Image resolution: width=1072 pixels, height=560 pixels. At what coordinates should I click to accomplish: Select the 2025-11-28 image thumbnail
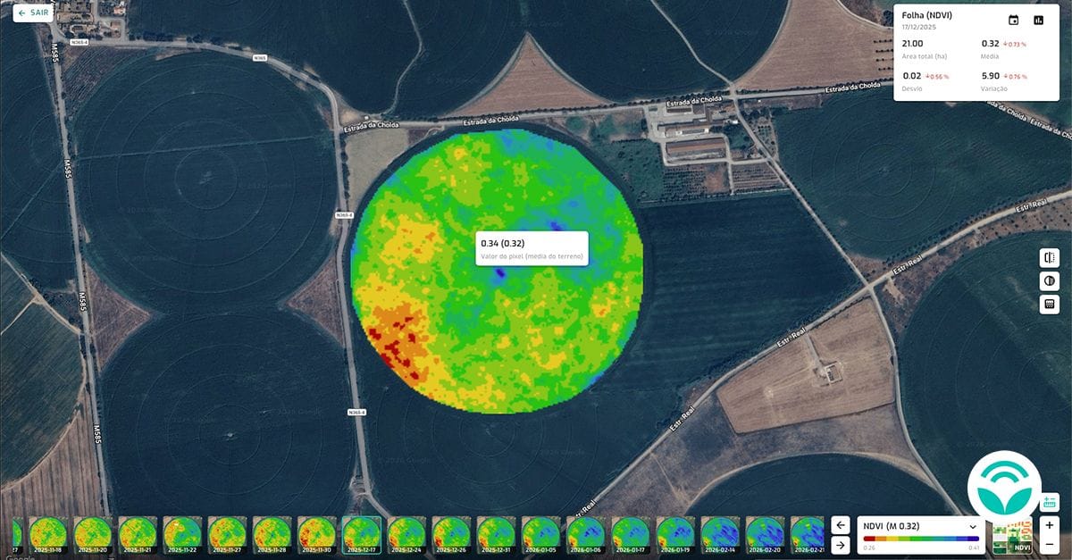point(272,535)
